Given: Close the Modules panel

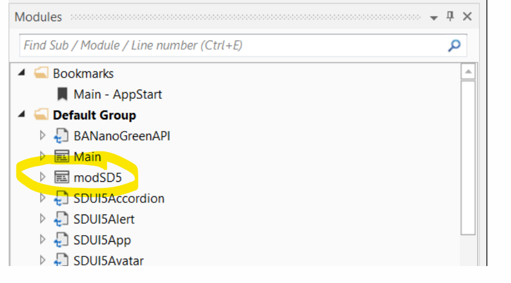Looking at the screenshot, I should pos(467,16).
